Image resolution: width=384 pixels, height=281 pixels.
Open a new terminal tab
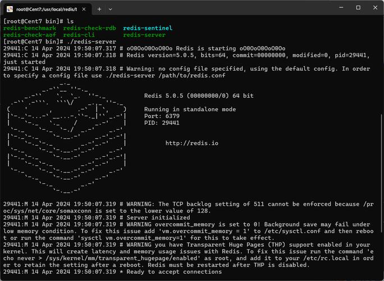click(x=99, y=9)
